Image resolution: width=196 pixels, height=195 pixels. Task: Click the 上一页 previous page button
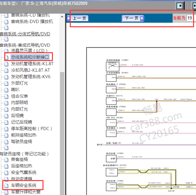point(79,18)
